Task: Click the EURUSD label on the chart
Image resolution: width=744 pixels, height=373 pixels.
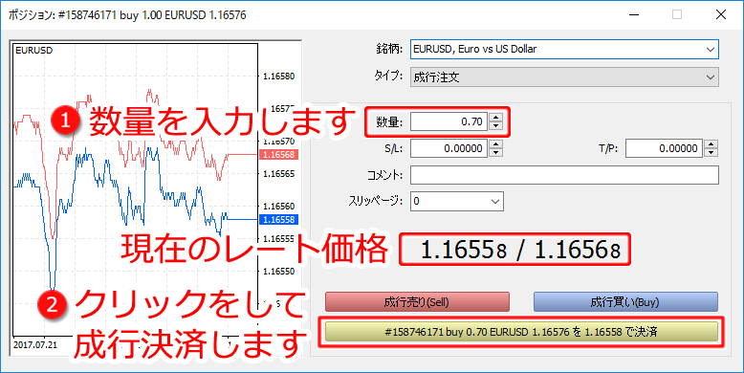Action: (34, 51)
